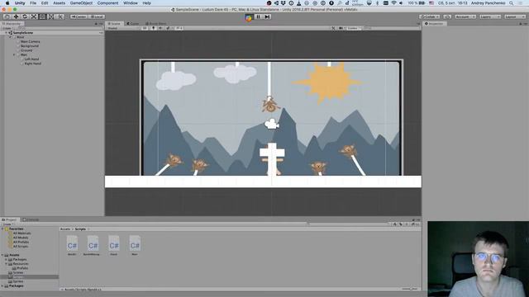
Task: Toggle 2D view in Scene
Action: tap(145, 28)
